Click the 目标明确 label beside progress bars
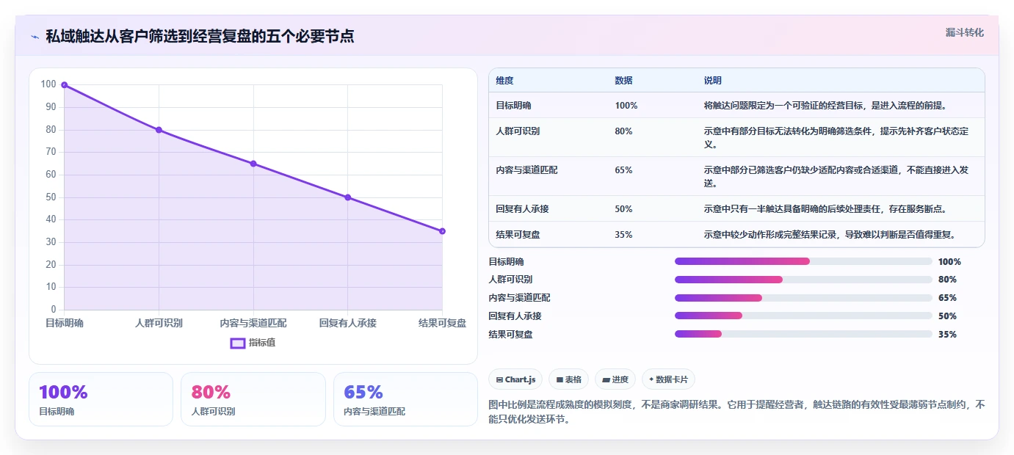Image resolution: width=1014 pixels, height=455 pixels. [507, 261]
